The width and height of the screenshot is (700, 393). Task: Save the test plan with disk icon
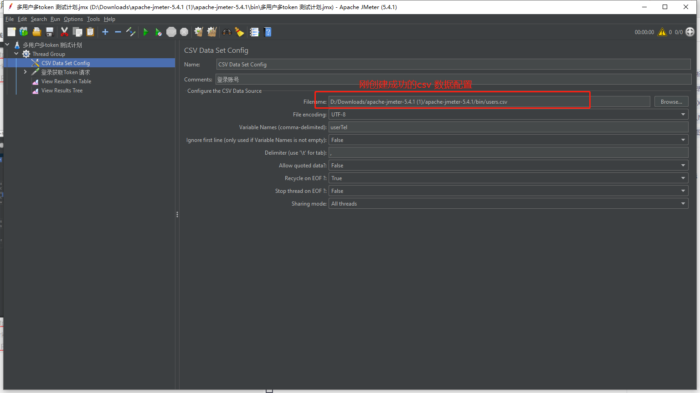(x=50, y=32)
